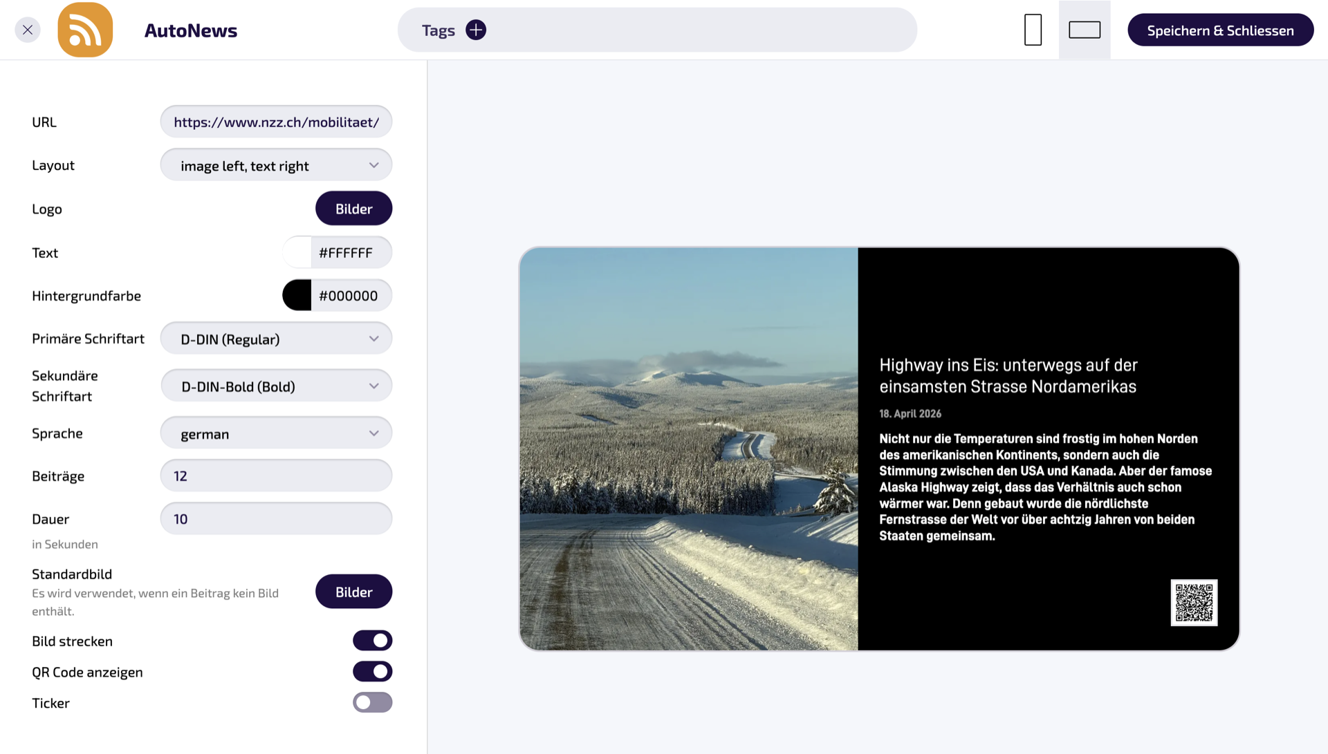The image size is (1328, 754).
Task: Click the date '18. April 2026' in preview
Action: tap(910, 413)
